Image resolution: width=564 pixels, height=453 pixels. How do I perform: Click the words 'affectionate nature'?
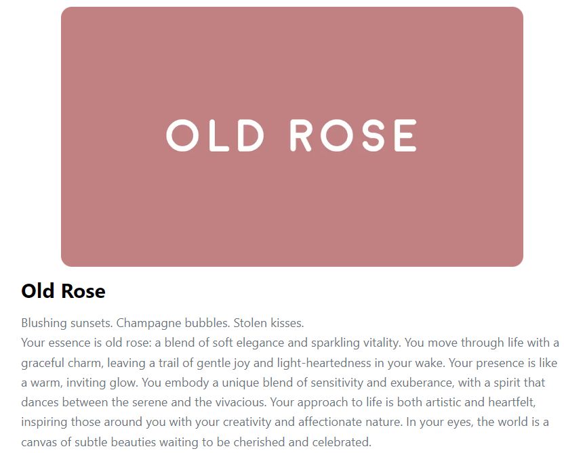click(350, 422)
